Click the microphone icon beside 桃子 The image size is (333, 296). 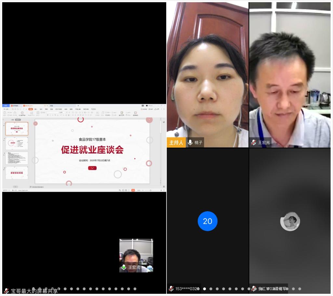point(190,143)
